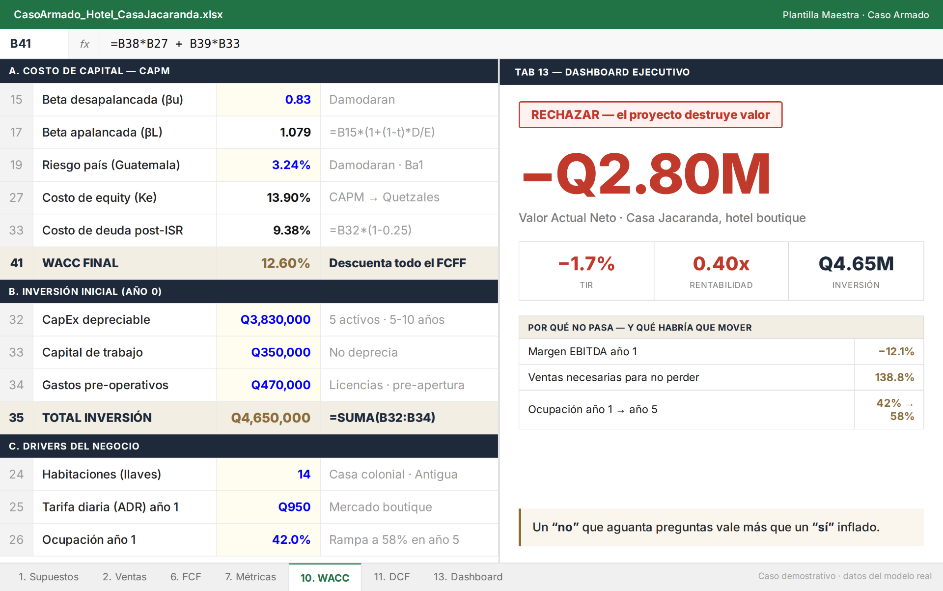Click the TOTAL INVERSIÓN Q4,650,000 cell
Image resolution: width=943 pixels, height=591 pixels.
coord(268,418)
